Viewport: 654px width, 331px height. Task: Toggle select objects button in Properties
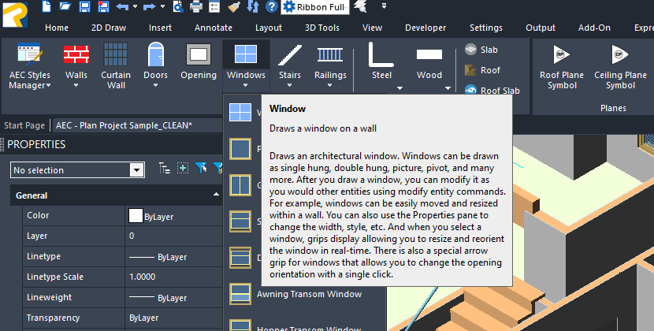click(183, 169)
